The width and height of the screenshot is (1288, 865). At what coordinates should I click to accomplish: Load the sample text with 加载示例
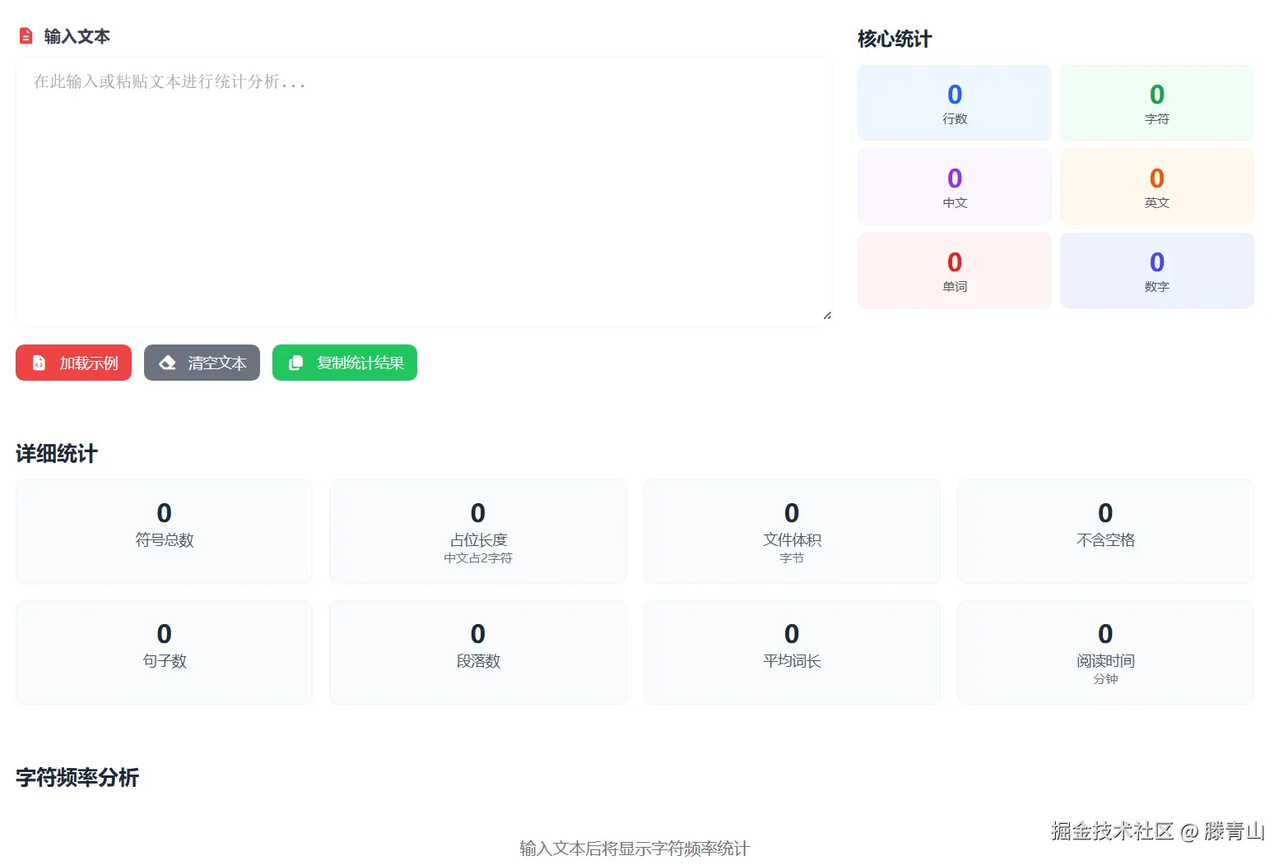[x=73, y=363]
